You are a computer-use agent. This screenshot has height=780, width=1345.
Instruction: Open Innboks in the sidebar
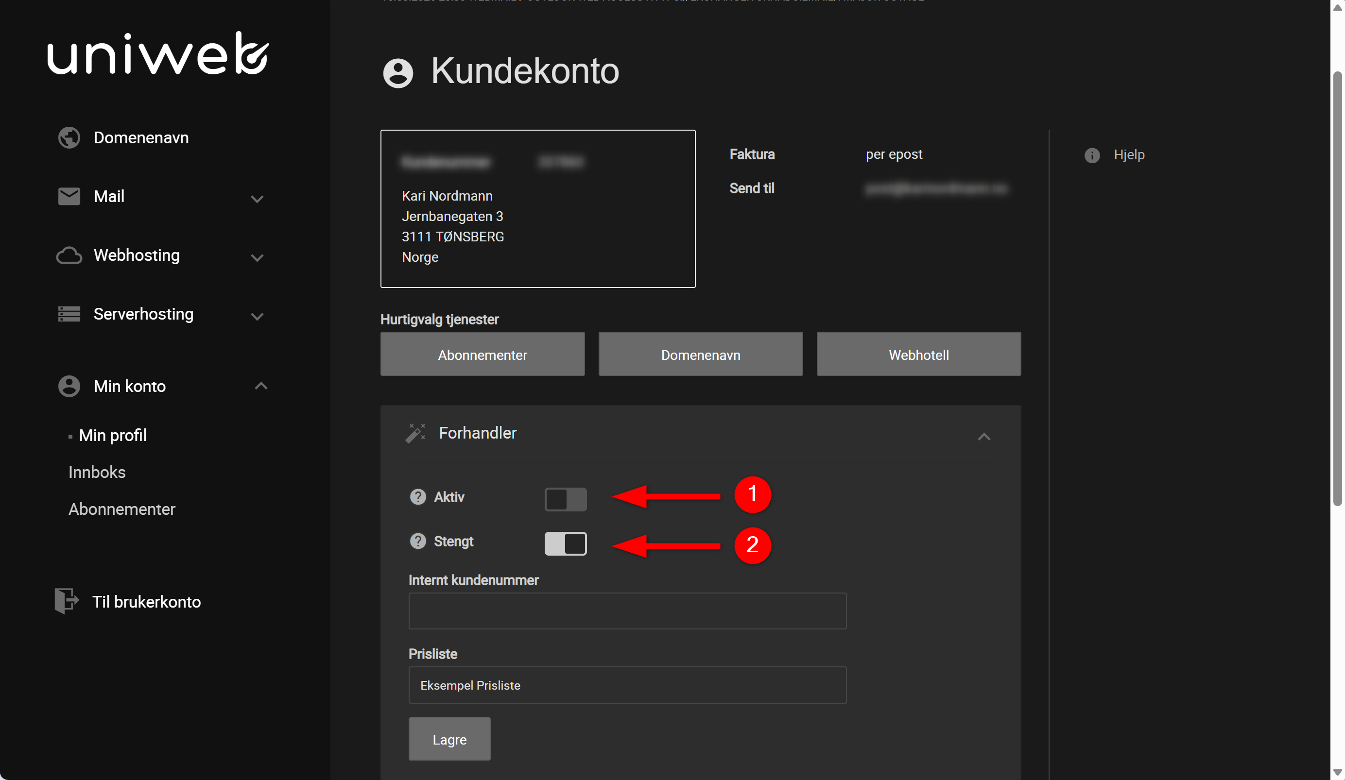click(97, 472)
